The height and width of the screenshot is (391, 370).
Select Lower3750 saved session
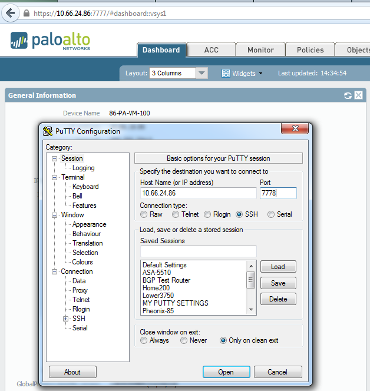[x=158, y=296]
